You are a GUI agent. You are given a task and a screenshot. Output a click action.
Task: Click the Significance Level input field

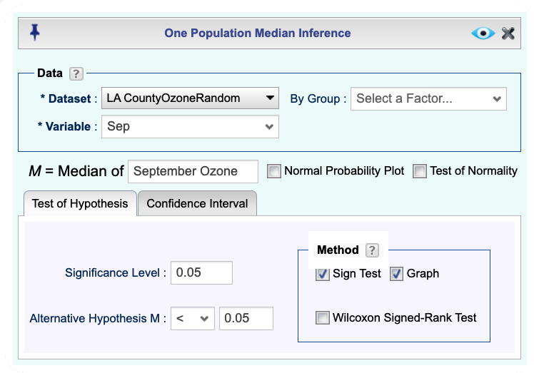201,272
